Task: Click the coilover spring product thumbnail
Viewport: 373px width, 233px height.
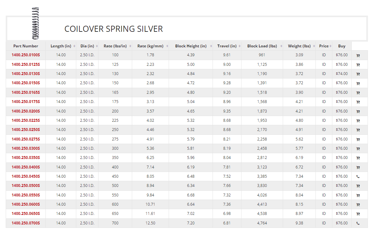Action: (35, 23)
